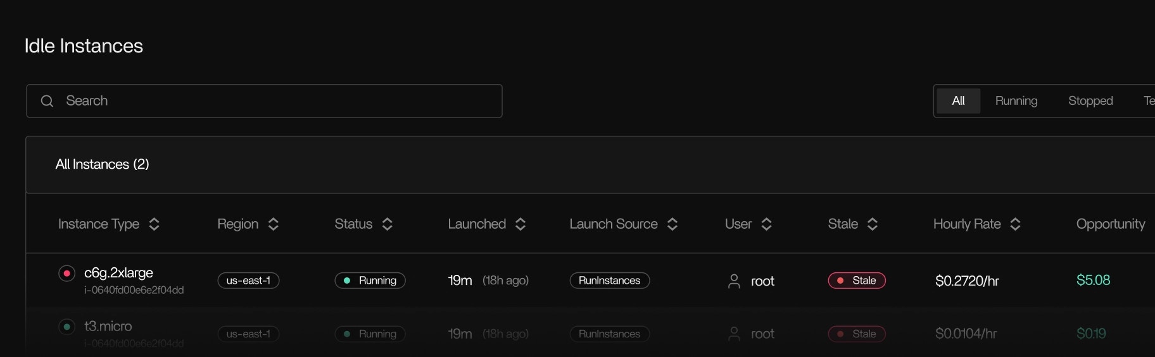Sort by Instance Type column arrows
This screenshot has width=1155, height=357.
(154, 224)
